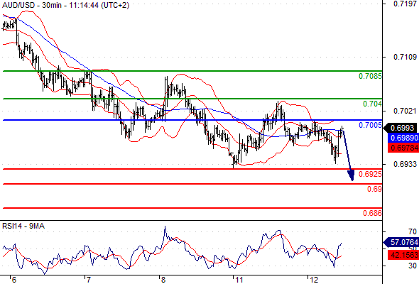The height and width of the screenshot is (284, 419).
Task: Click the RSI 30 level label
Action: pos(413,266)
